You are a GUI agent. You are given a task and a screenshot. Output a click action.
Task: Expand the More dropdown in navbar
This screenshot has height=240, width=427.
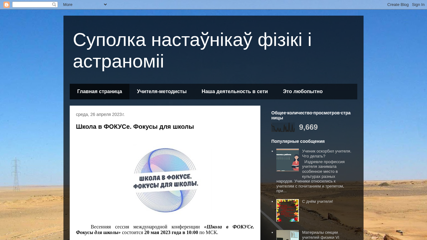[x=85, y=4]
